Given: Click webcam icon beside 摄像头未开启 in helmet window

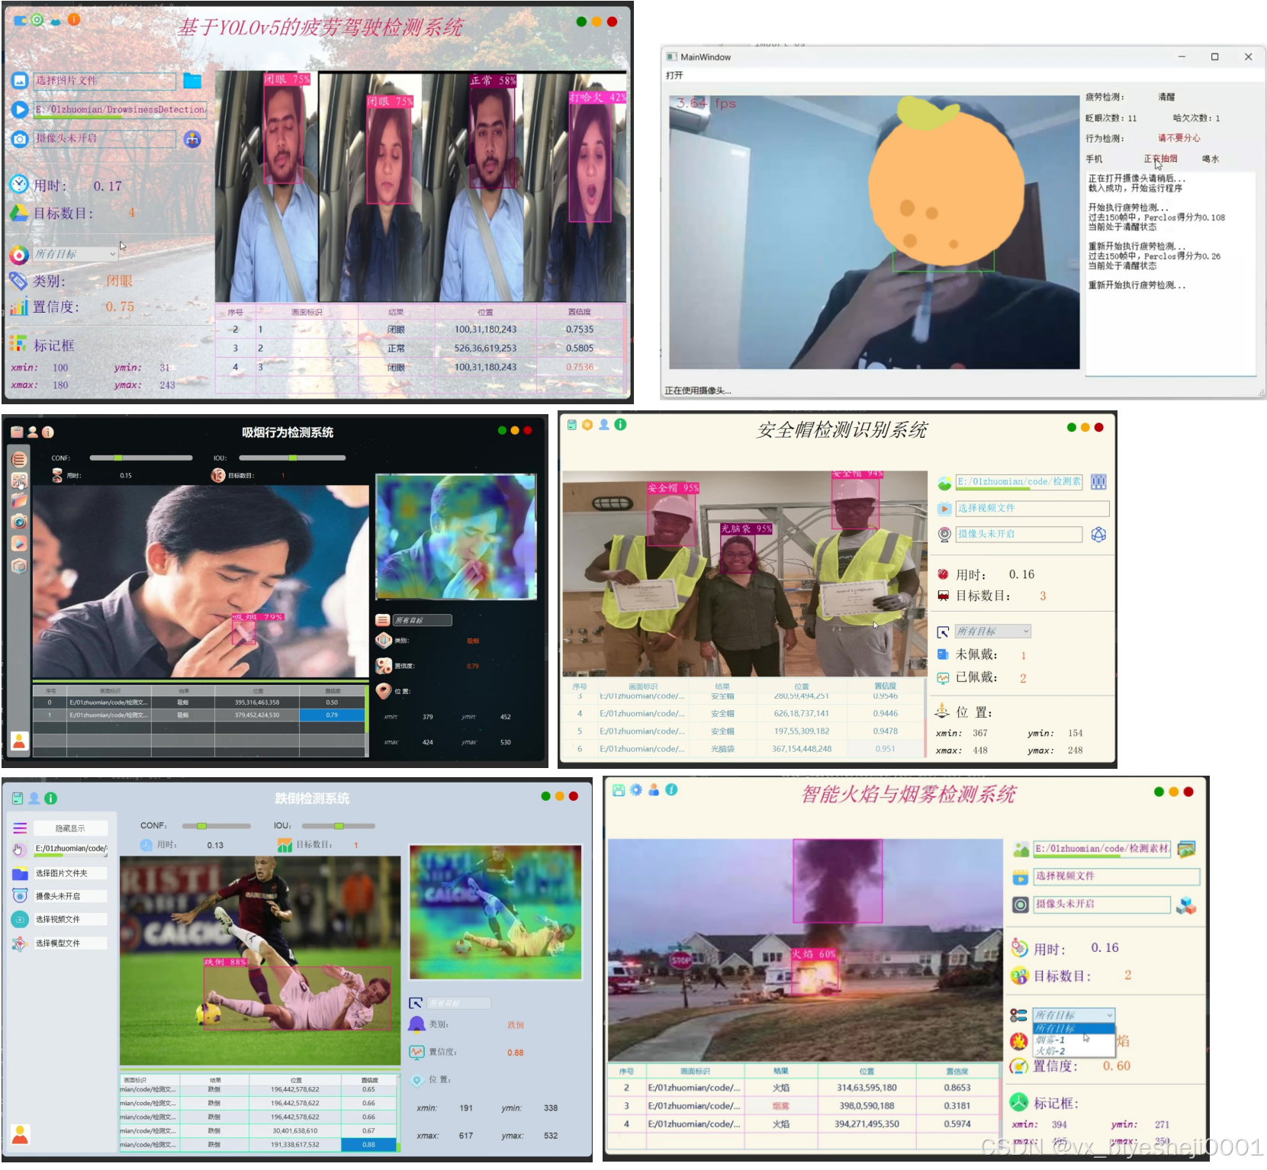Looking at the screenshot, I should (944, 535).
